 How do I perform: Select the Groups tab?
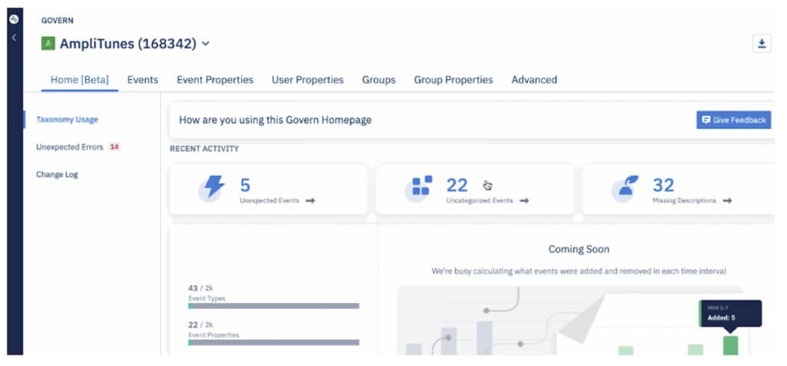(379, 80)
